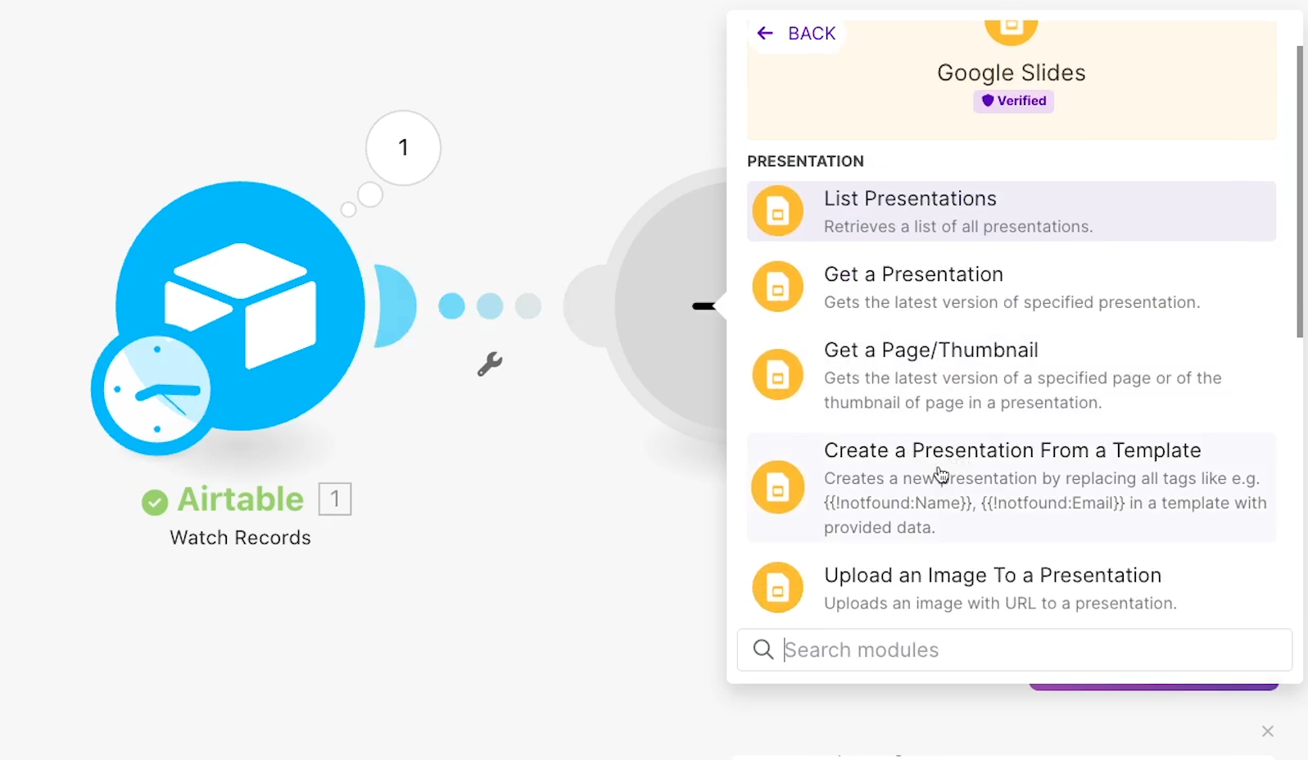This screenshot has height=760, width=1308.
Task: Click 'Uploads an image with URL' description
Action: [1000, 604]
